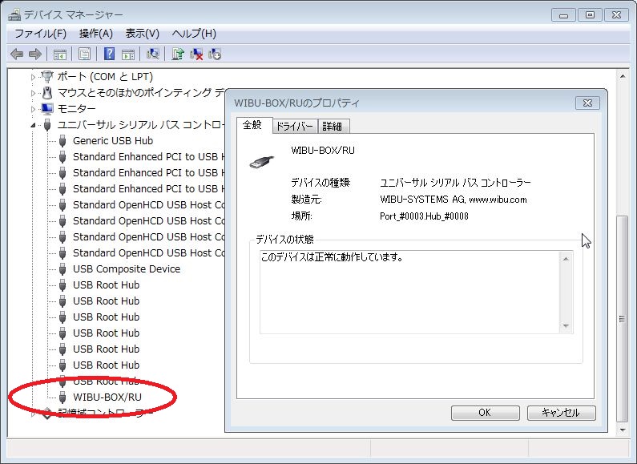Expand the モニター node
637x464 pixels.
pyautogui.click(x=34, y=109)
